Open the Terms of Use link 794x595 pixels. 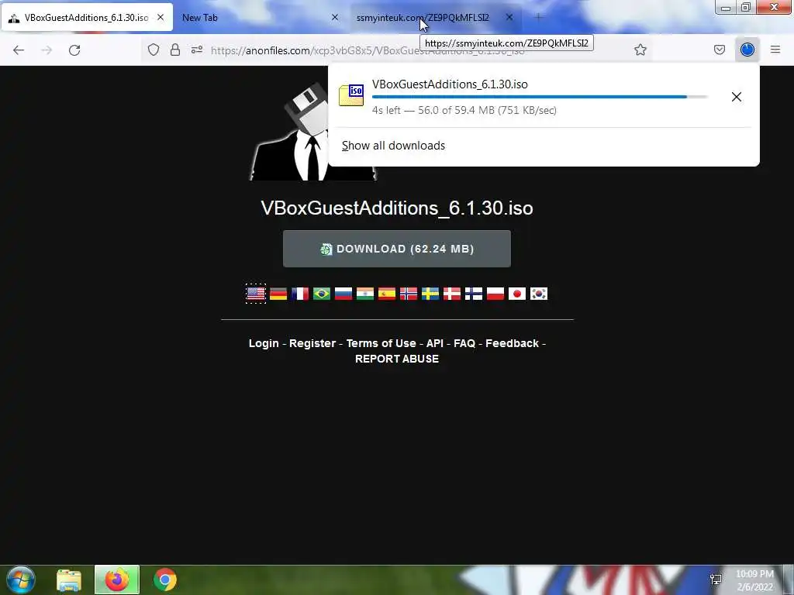(381, 343)
